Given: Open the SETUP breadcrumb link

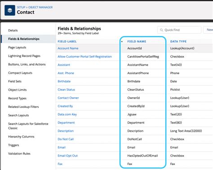Looking at the screenshot, I should 21,7.
